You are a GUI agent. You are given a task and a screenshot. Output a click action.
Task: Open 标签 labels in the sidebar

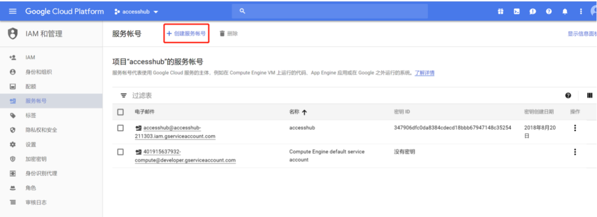point(51,115)
